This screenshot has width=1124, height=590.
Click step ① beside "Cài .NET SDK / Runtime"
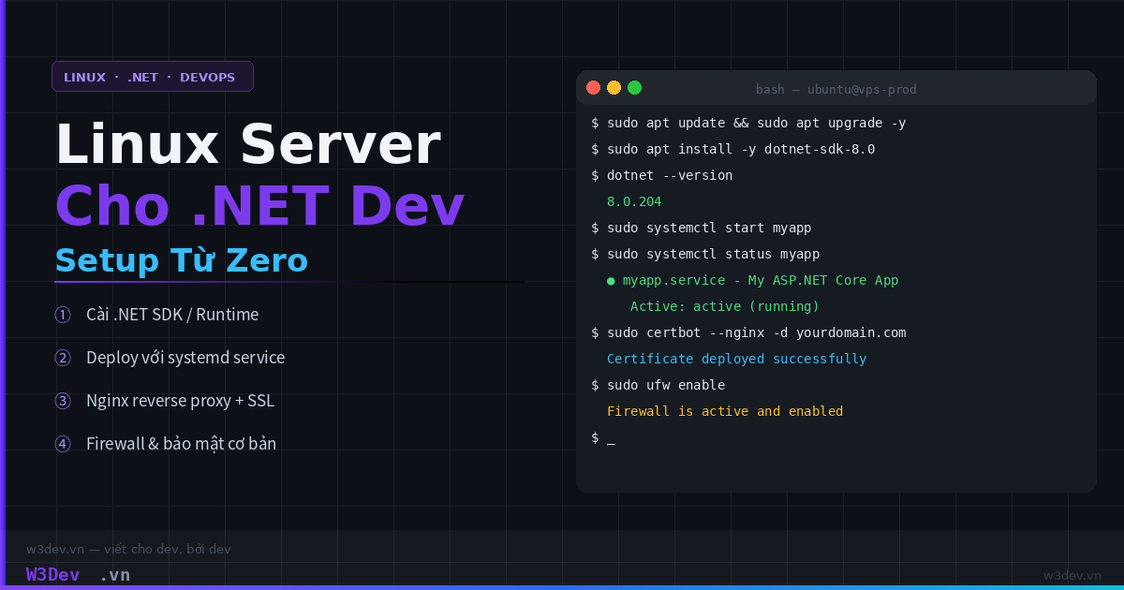63,315
